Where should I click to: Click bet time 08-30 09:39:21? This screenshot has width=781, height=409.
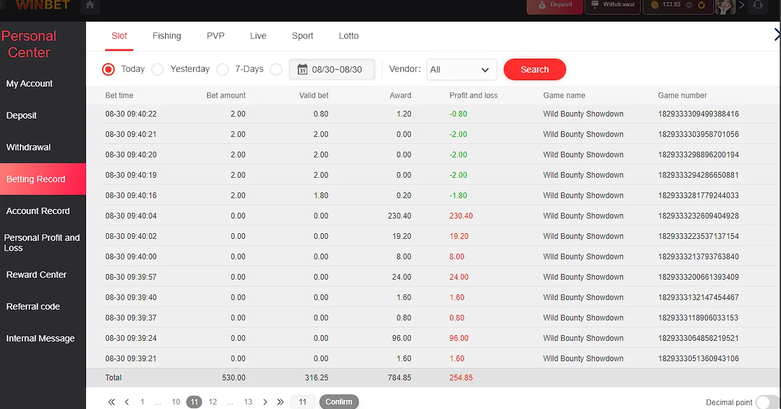pos(131,359)
